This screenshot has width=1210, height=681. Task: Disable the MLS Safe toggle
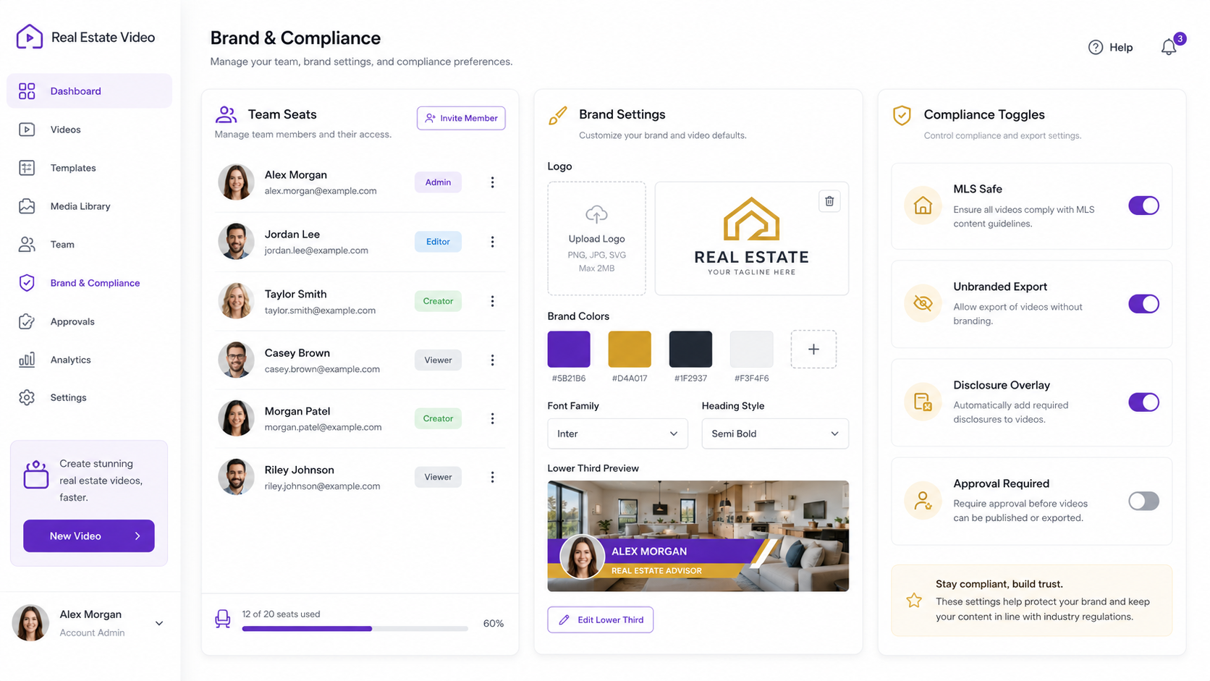click(x=1143, y=206)
